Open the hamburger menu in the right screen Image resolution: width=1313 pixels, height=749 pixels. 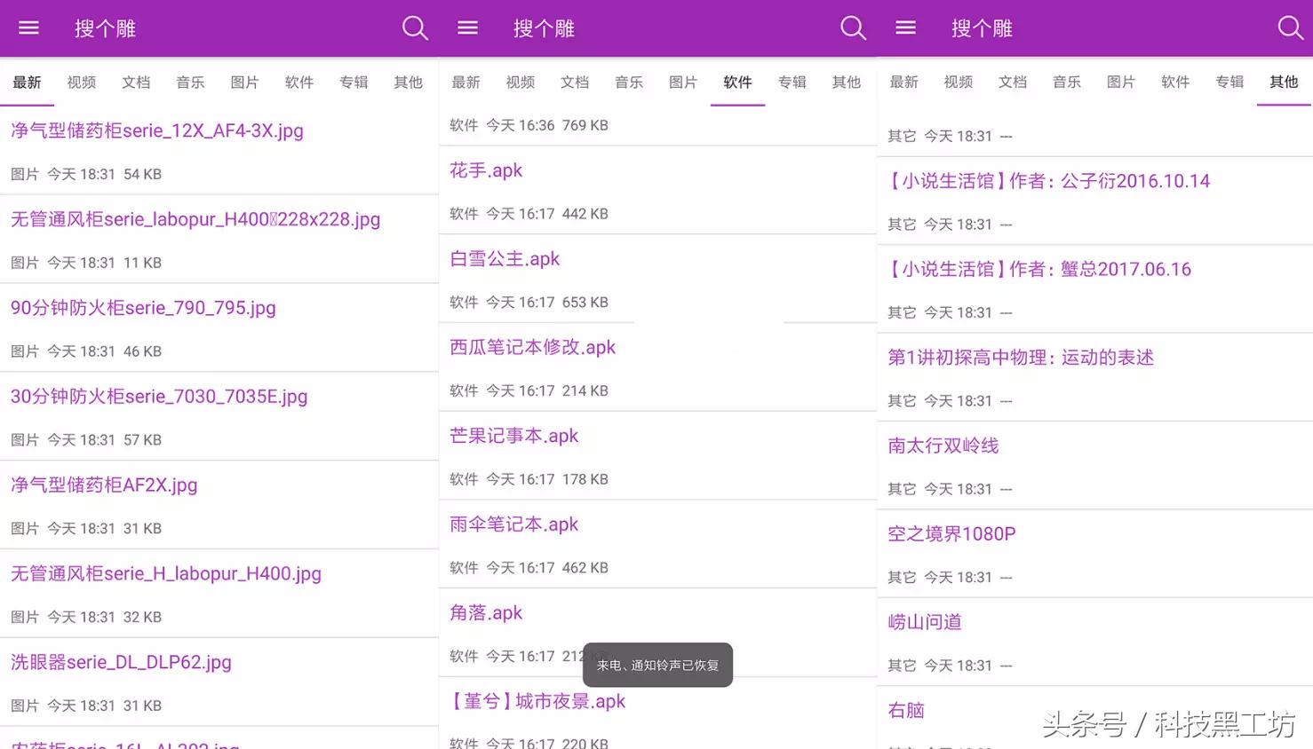pos(905,28)
